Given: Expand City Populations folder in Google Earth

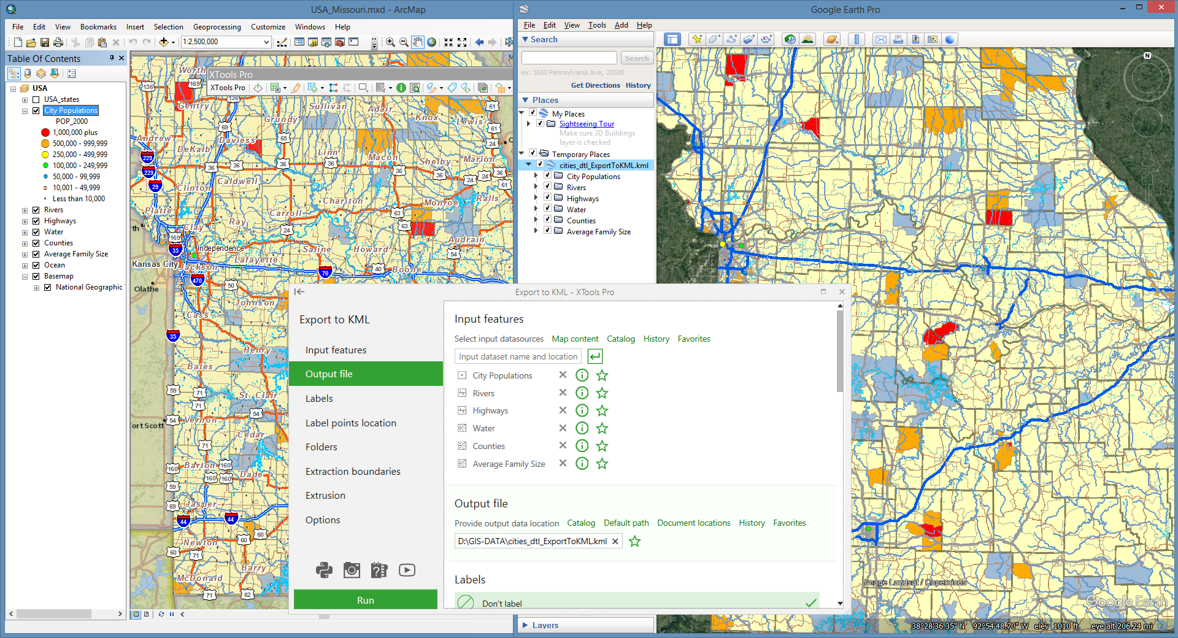Looking at the screenshot, I should (x=536, y=176).
